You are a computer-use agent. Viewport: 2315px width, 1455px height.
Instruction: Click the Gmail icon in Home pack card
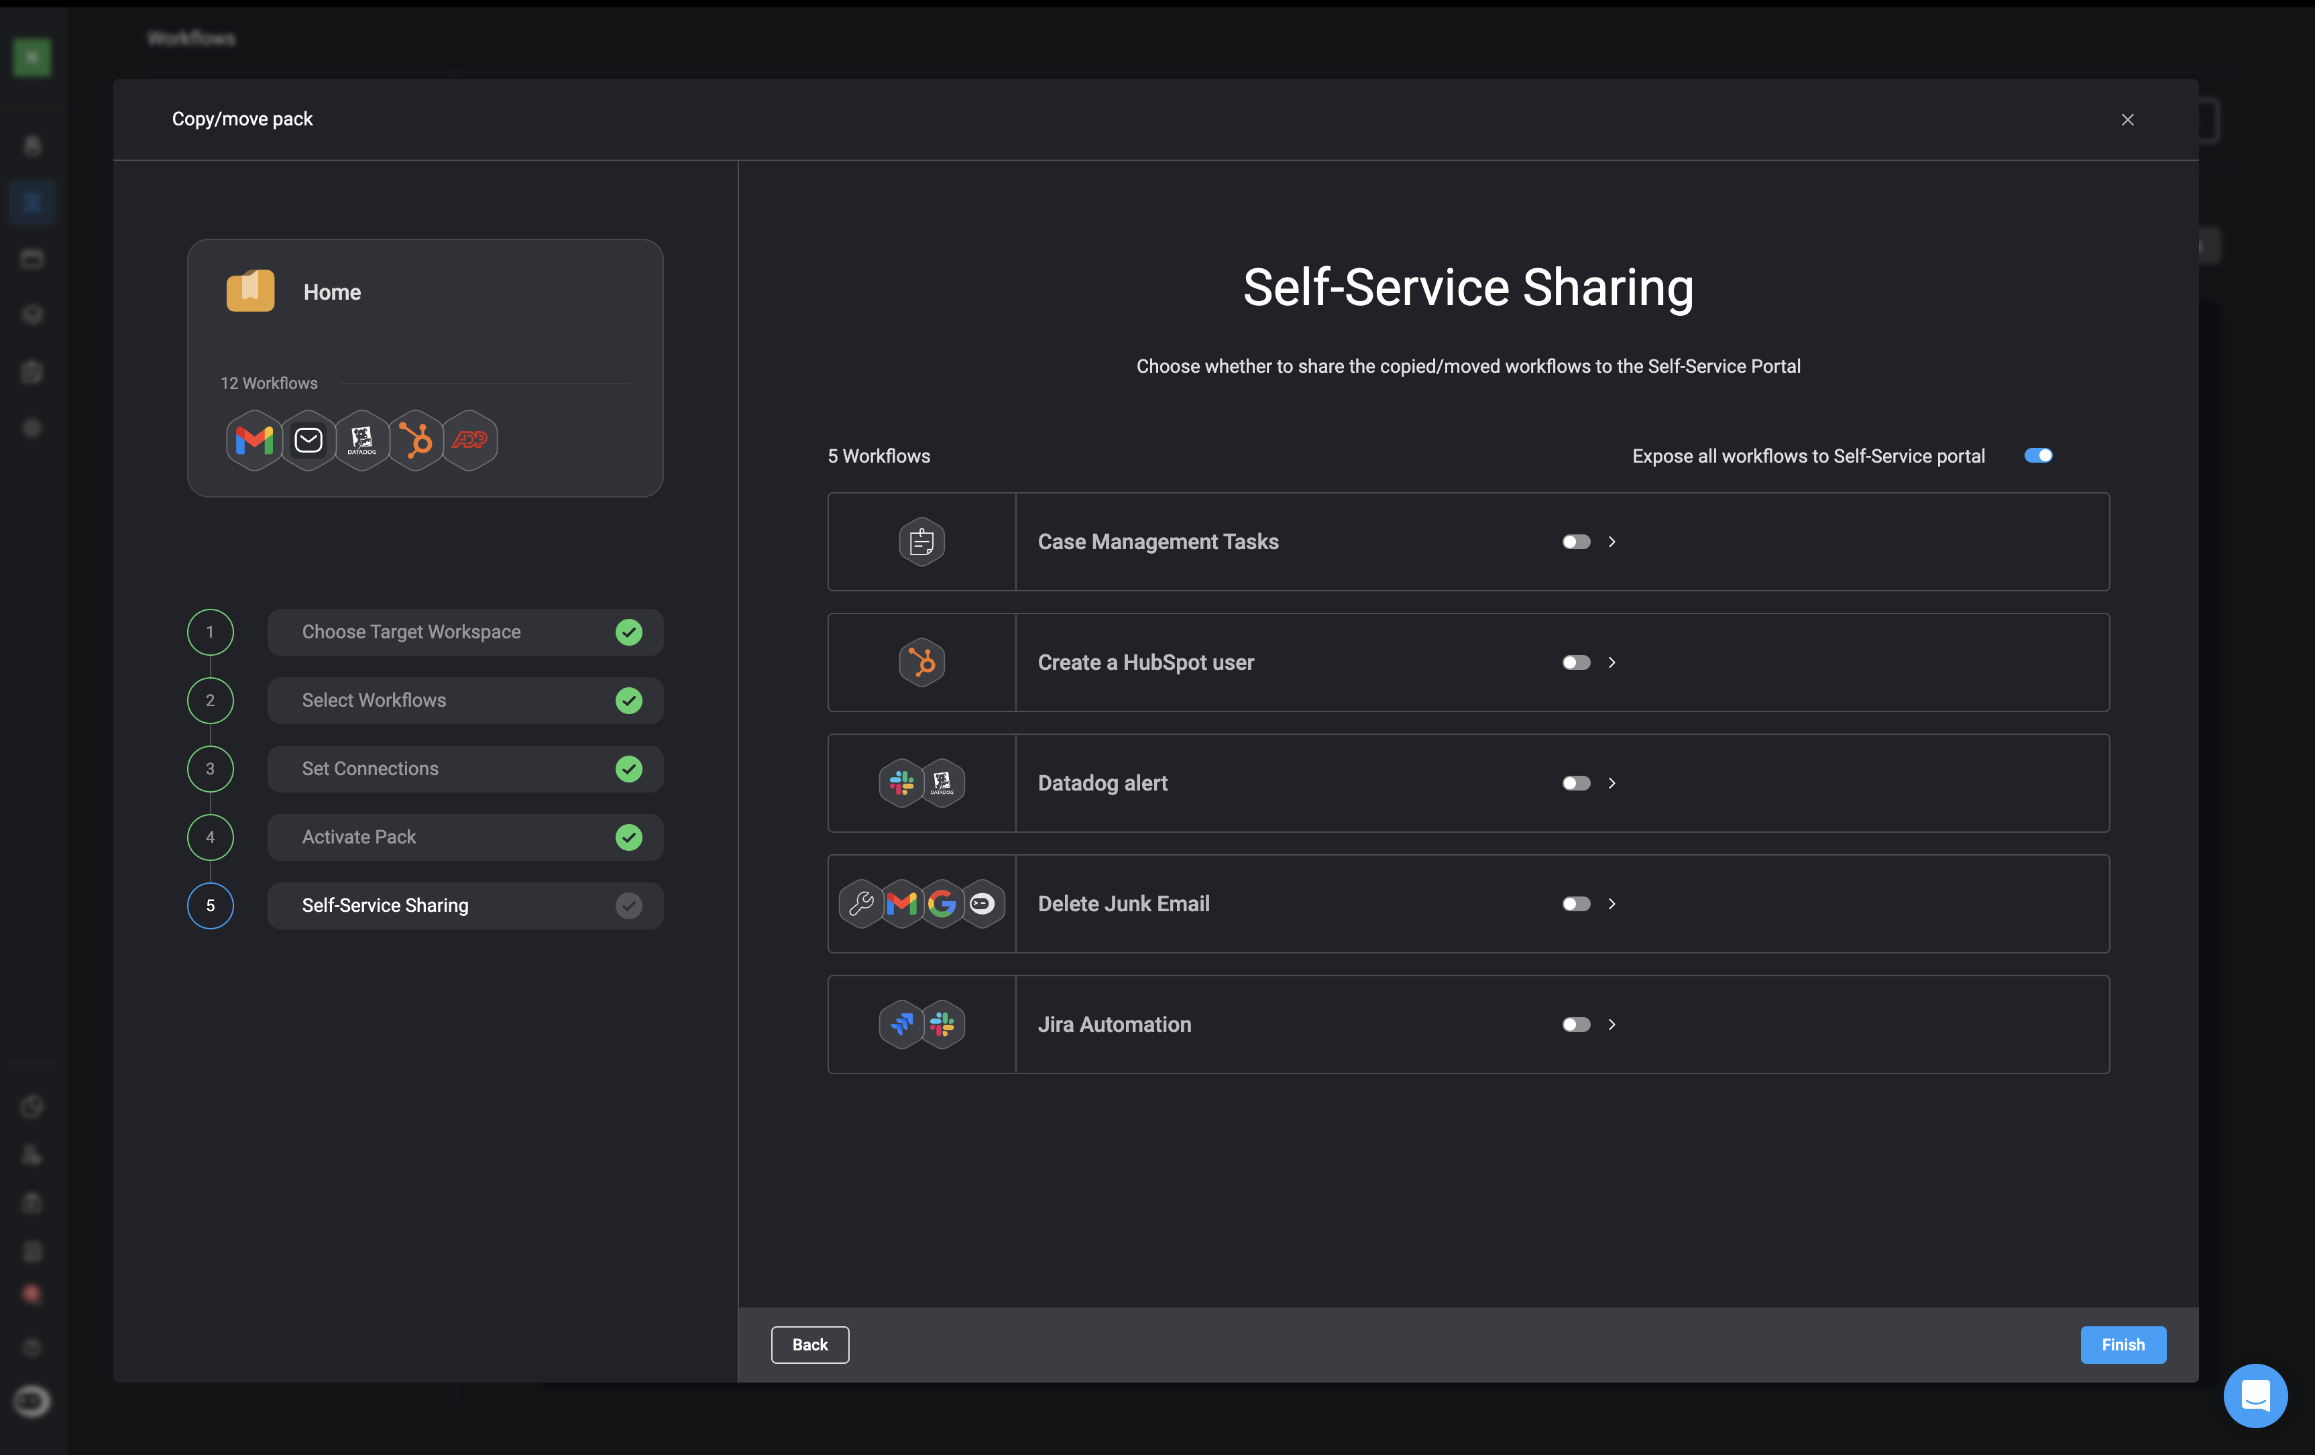253,440
